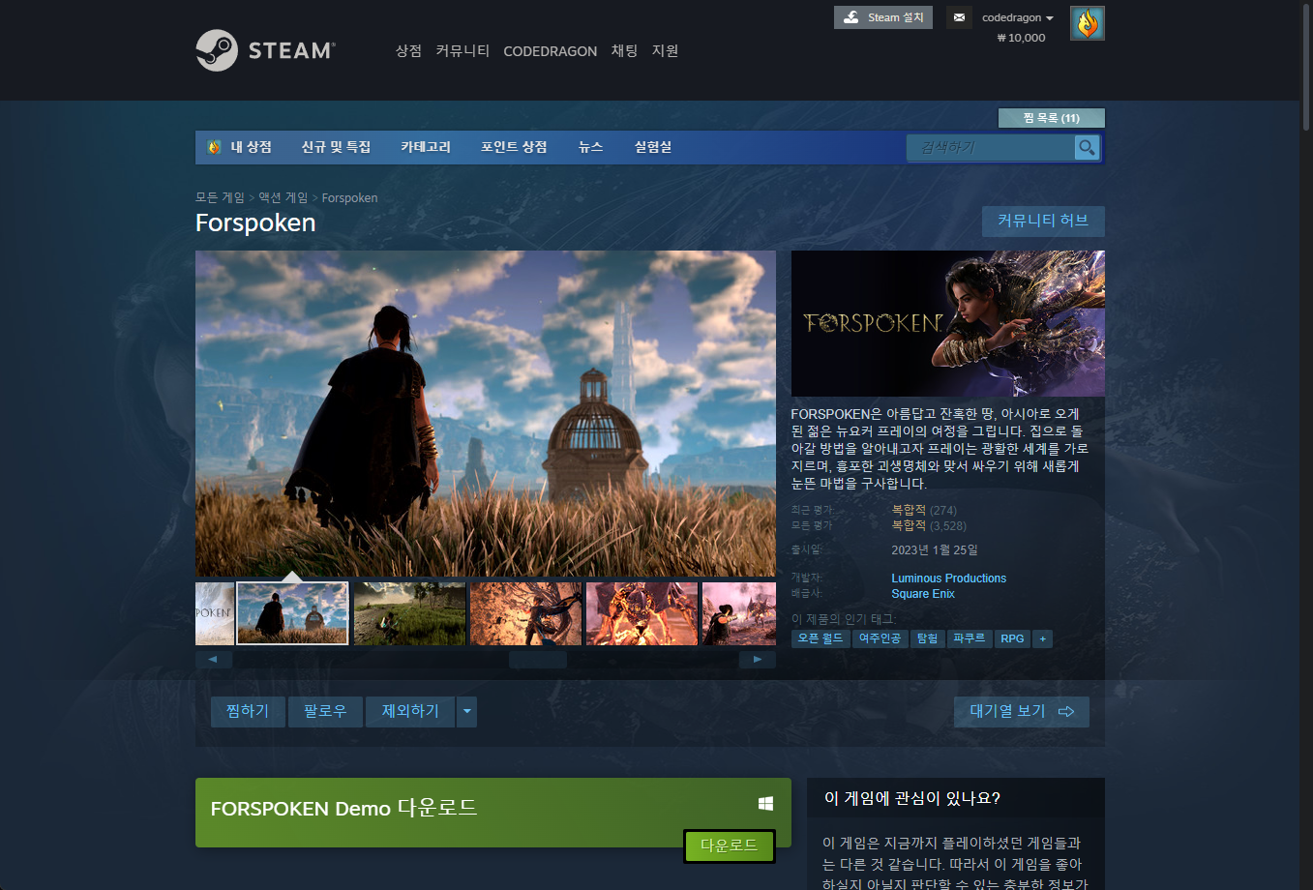Screen dimensions: 1313x890
Task: Expand the 제외하기 dropdown arrow
Action: click(466, 712)
